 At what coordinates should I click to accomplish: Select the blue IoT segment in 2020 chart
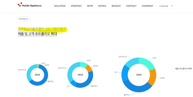pos(125,73)
